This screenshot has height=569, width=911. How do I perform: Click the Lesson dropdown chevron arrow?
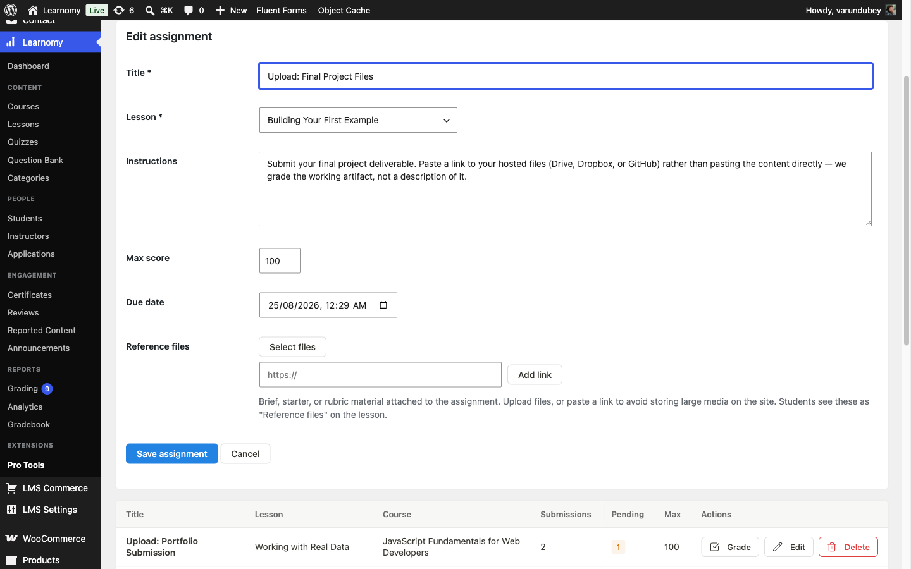[446, 120]
